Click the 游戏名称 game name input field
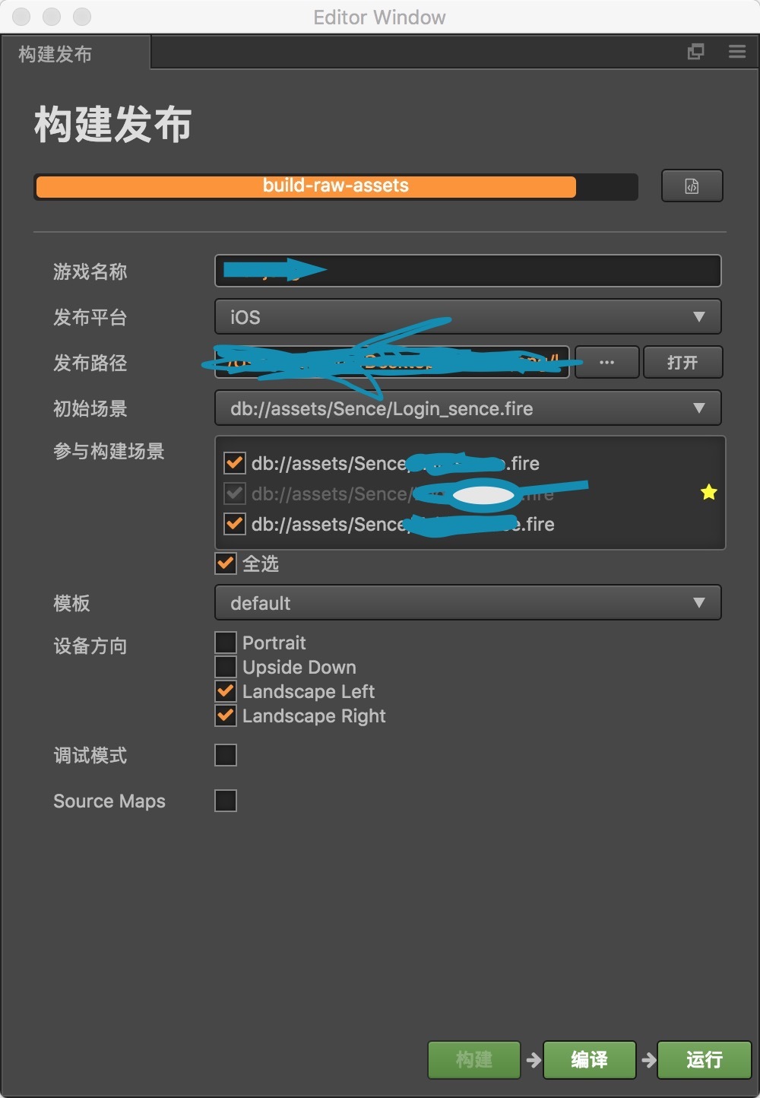 pyautogui.click(x=468, y=271)
